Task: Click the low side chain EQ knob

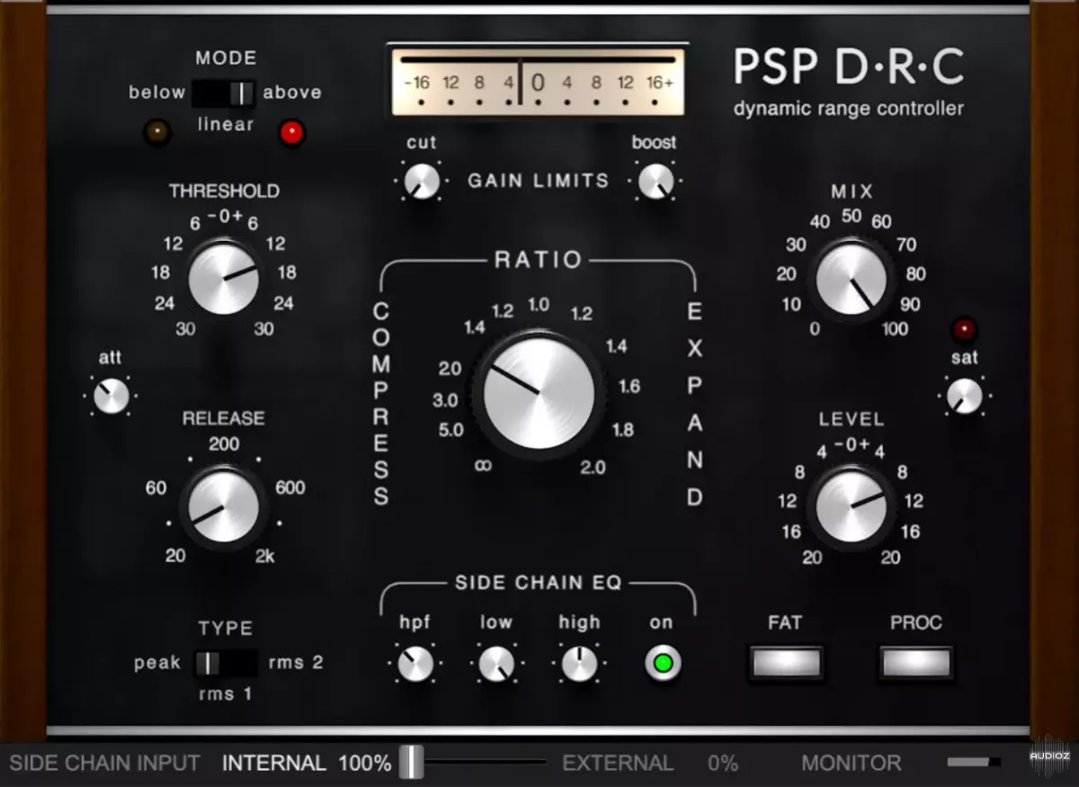Action: 496,664
